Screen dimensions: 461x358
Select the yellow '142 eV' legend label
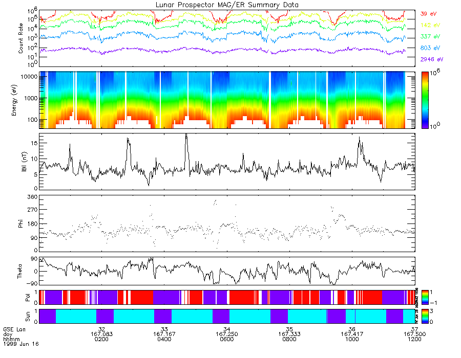430,25
